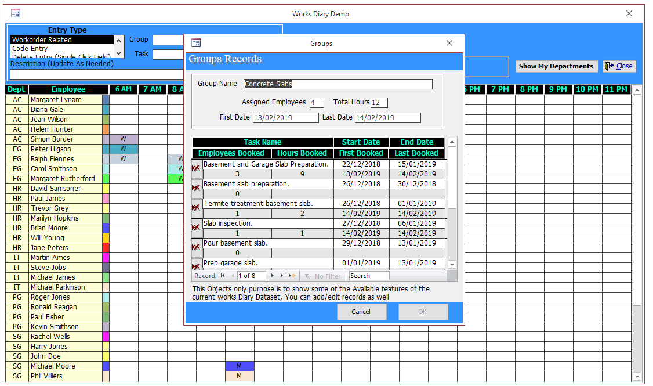
Task: Click the 11 PM column header
Action: point(616,89)
